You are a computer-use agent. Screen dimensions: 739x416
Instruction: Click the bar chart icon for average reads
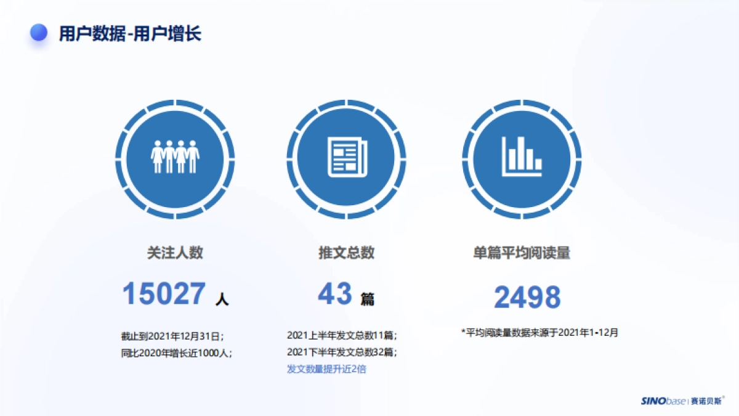pyautogui.click(x=522, y=157)
